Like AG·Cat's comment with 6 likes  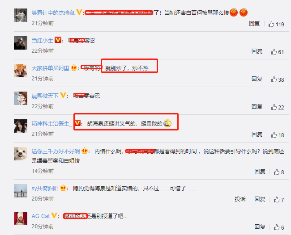point(277,227)
